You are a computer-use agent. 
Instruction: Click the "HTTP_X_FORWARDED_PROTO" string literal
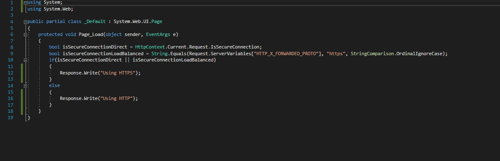tap(286, 54)
